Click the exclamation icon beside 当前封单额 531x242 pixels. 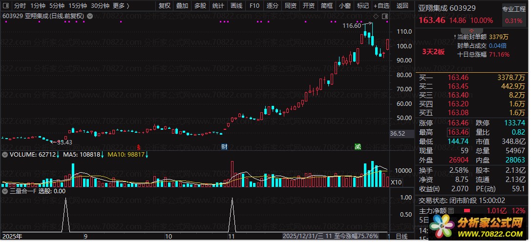(455, 37)
